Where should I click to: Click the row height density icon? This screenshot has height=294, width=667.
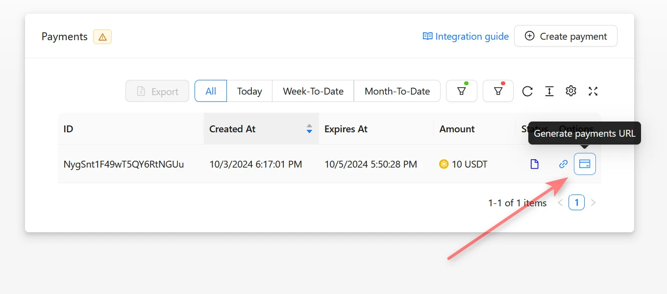click(x=549, y=91)
